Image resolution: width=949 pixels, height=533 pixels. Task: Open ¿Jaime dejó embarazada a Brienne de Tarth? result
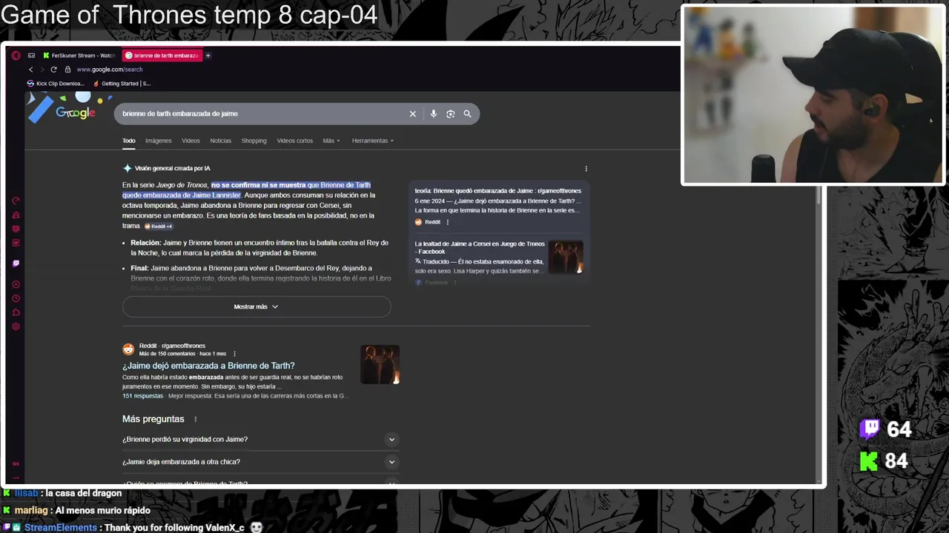click(x=208, y=366)
